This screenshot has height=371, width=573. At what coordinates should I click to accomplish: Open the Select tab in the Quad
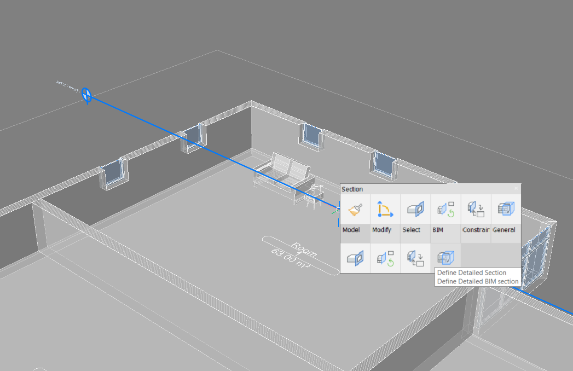[x=412, y=230]
